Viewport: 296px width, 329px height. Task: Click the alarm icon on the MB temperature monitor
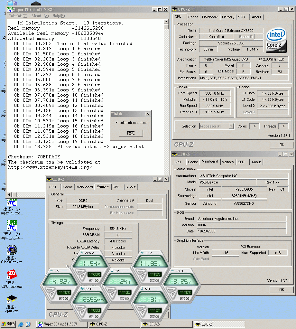152,317
